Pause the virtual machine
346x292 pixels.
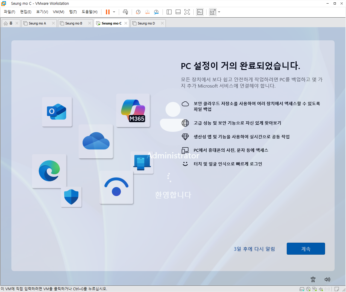click(x=108, y=12)
